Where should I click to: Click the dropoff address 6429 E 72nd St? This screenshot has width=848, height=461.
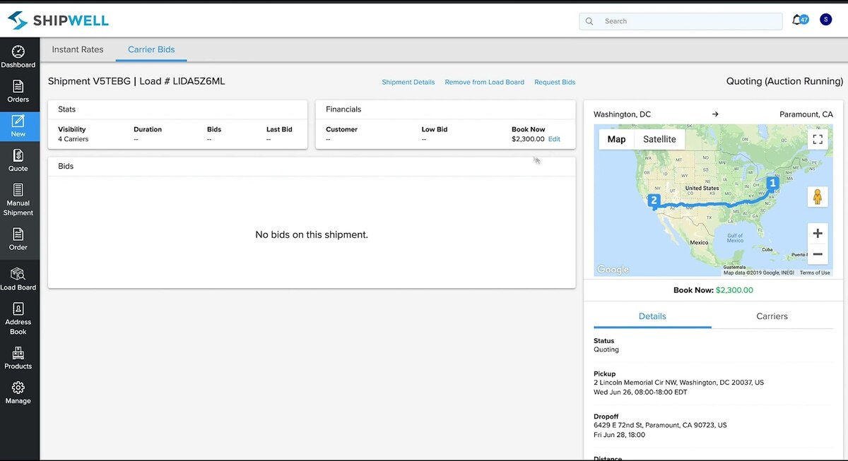(660, 425)
